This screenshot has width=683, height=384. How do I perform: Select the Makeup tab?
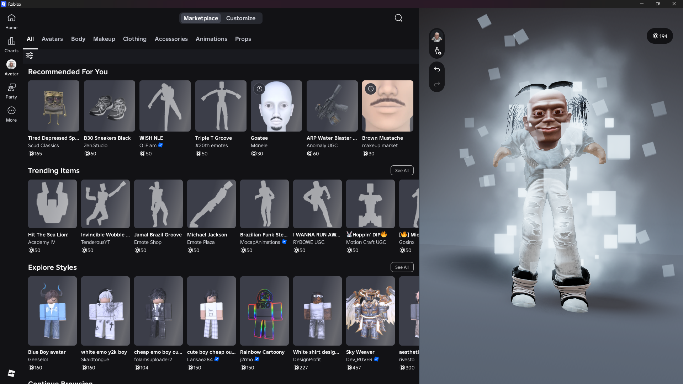coord(104,39)
